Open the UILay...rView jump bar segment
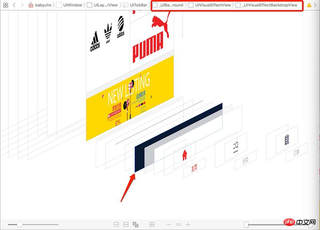This screenshot has width=320, height=230. [102, 5]
